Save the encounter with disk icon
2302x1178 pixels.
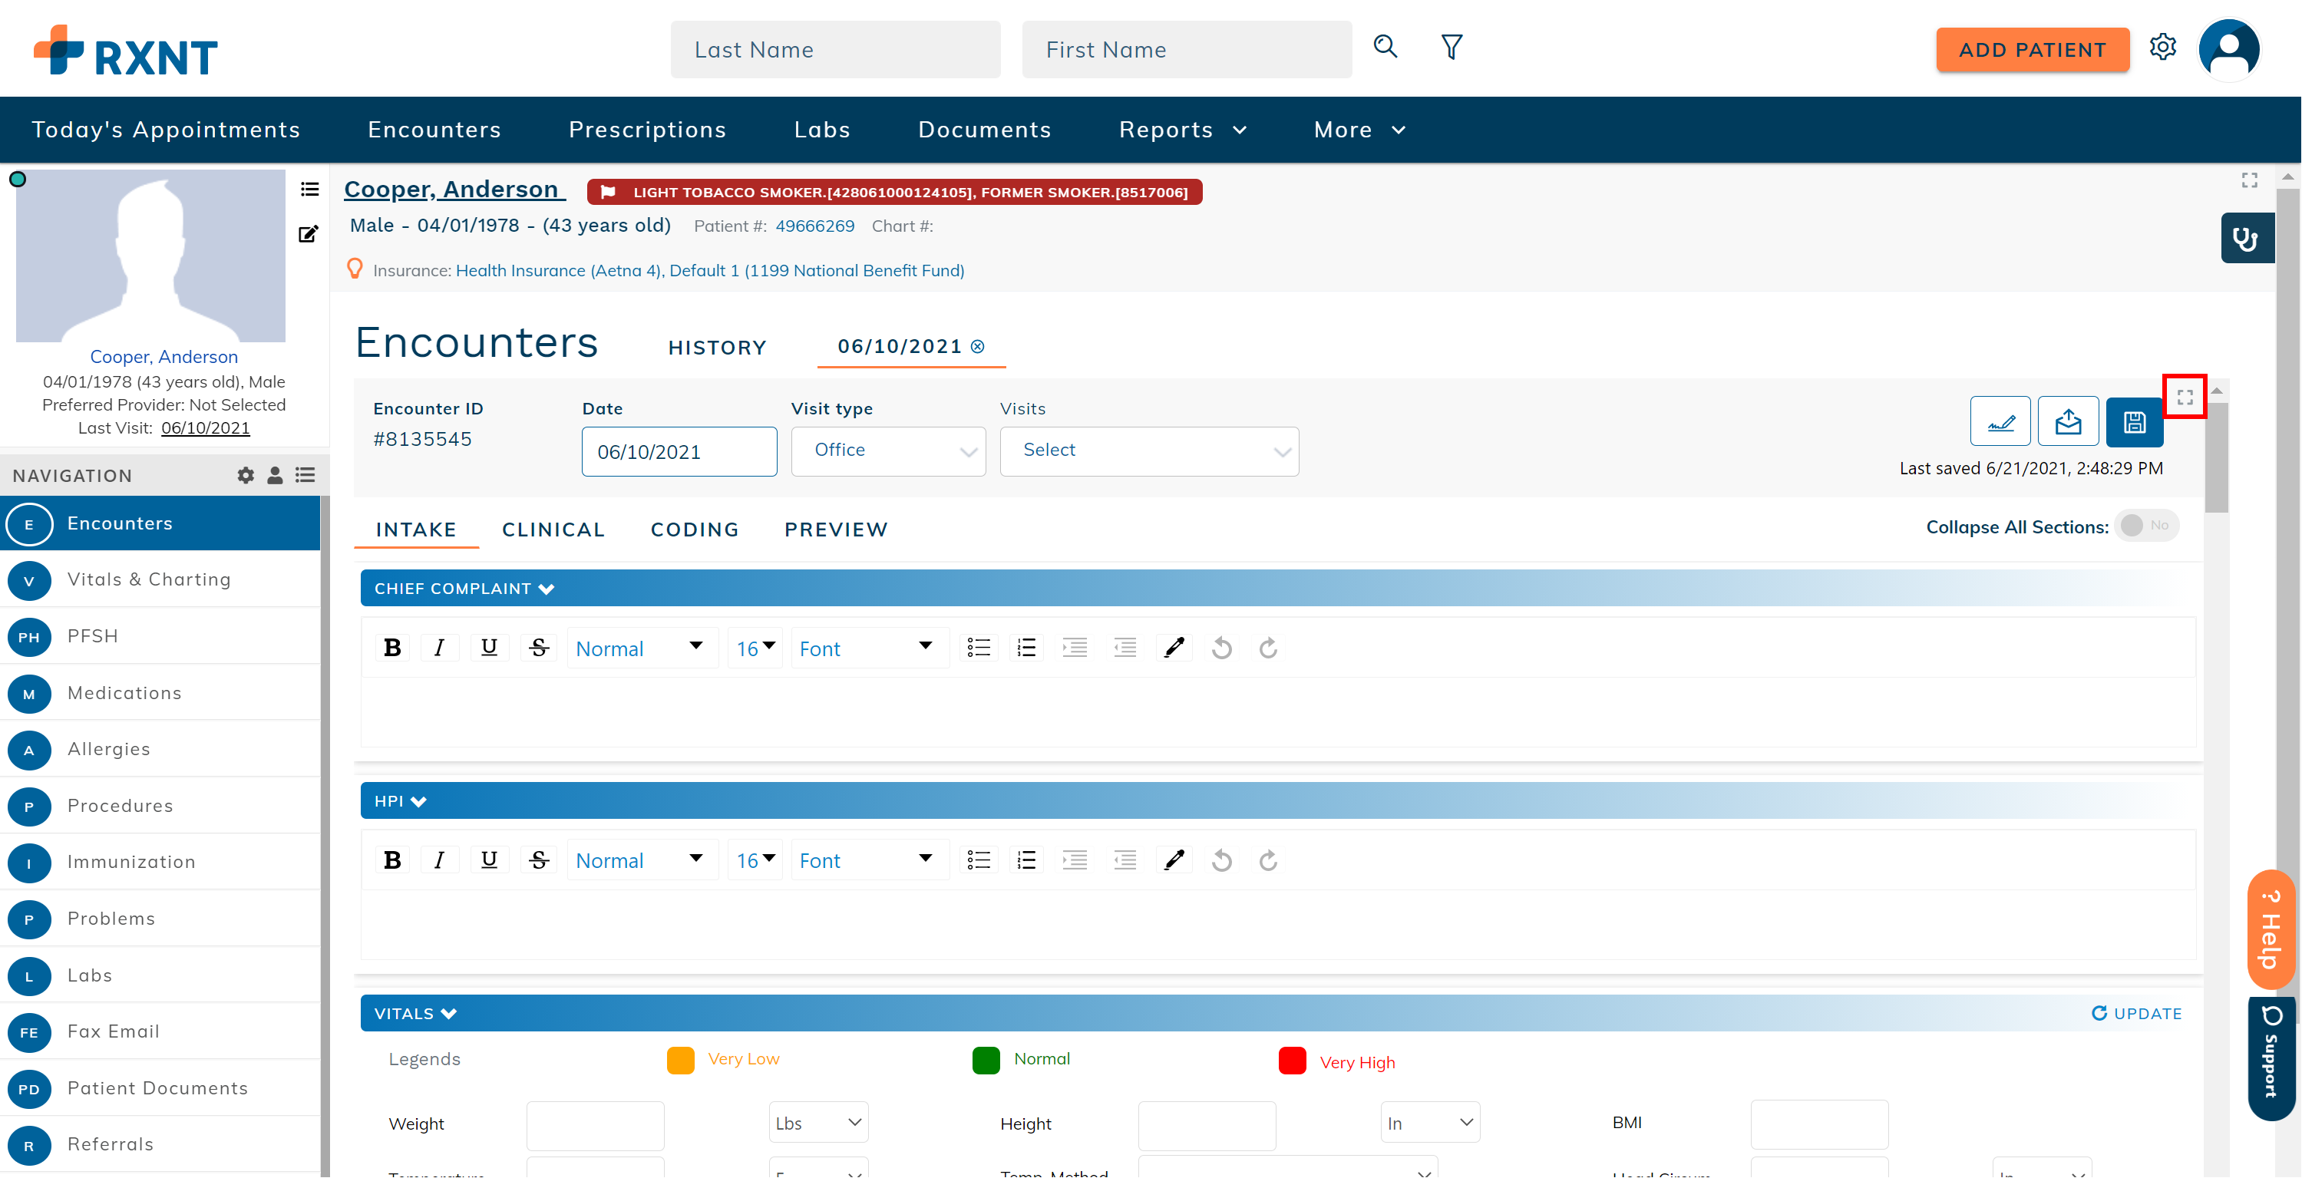tap(2134, 422)
